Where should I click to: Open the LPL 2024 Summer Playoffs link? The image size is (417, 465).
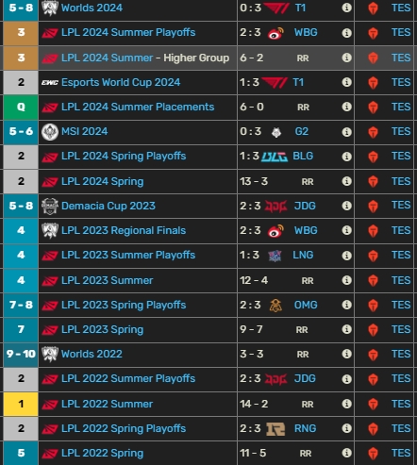[128, 32]
